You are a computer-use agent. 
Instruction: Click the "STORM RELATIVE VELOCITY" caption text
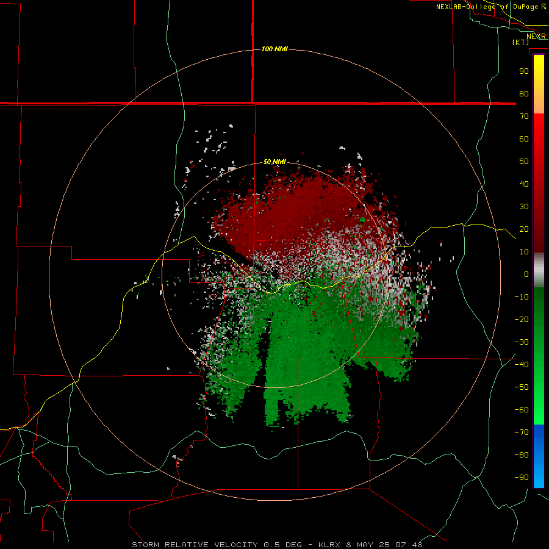pos(195,545)
